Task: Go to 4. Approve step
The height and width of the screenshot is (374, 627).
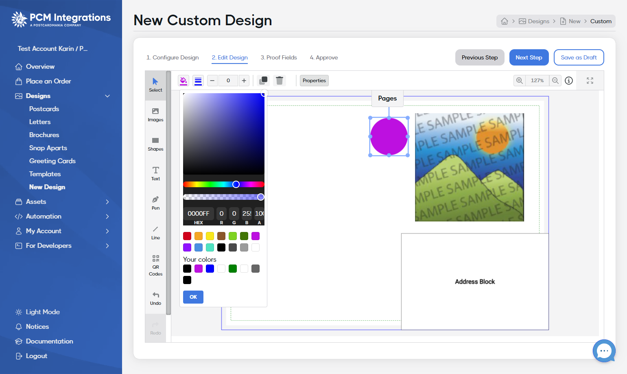Action: click(324, 57)
